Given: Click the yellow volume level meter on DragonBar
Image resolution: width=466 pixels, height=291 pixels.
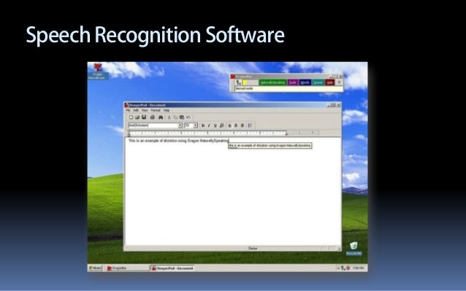Looking at the screenshot, I should pyautogui.click(x=245, y=82).
